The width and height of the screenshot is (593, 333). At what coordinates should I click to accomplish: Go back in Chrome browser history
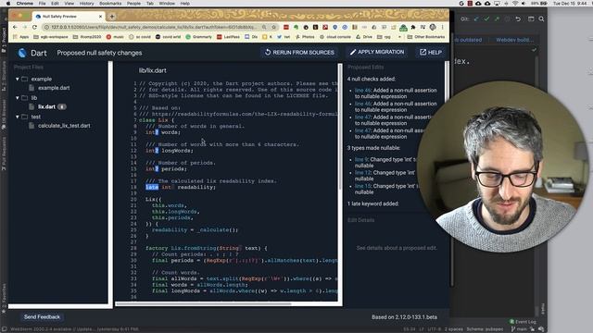(15, 27)
